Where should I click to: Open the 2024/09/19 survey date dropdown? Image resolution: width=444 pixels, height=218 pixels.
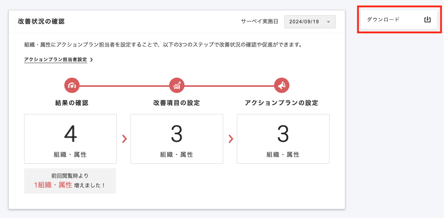click(309, 22)
